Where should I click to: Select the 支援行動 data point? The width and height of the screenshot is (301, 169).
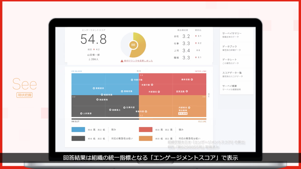point(152,85)
